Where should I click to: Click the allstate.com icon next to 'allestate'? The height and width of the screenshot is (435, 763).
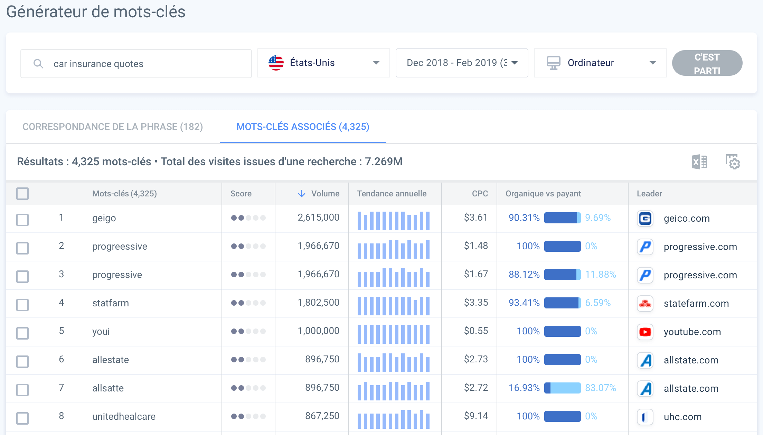coord(645,360)
